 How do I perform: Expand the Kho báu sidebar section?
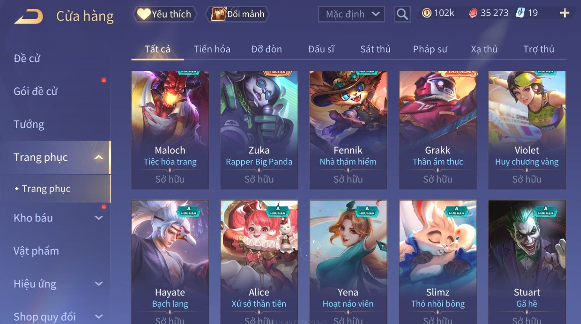(99, 218)
